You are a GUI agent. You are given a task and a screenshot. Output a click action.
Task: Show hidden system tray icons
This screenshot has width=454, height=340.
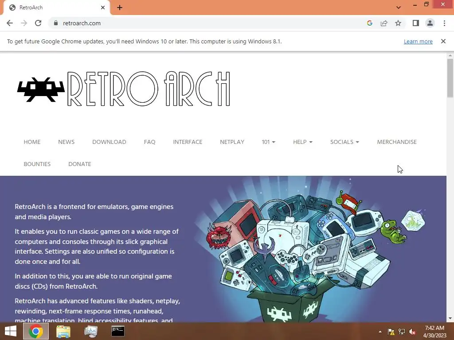click(380, 332)
